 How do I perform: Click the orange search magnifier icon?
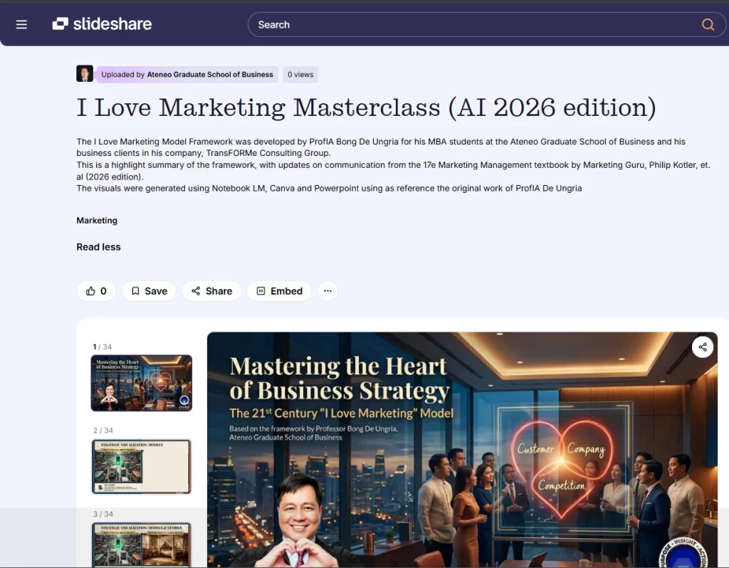tap(708, 24)
